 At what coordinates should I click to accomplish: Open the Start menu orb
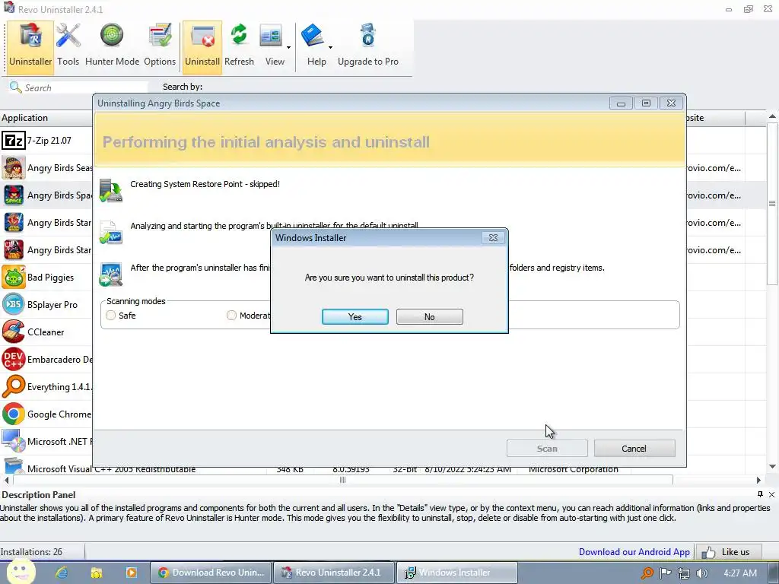tap(20, 573)
